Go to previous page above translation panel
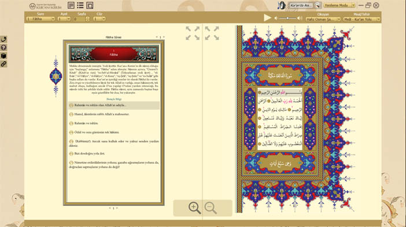406x227 pixels. pyautogui.click(x=157, y=37)
